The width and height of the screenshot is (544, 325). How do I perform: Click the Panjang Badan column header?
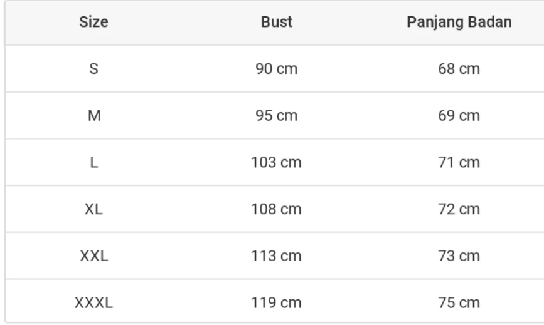coord(459,23)
